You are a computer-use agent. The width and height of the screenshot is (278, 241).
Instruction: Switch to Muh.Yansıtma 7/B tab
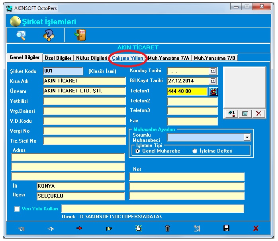215,58
